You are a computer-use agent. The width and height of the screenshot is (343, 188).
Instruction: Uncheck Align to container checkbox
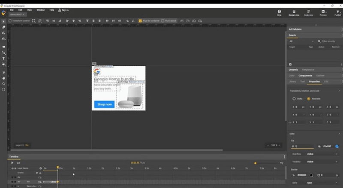click(x=140, y=21)
